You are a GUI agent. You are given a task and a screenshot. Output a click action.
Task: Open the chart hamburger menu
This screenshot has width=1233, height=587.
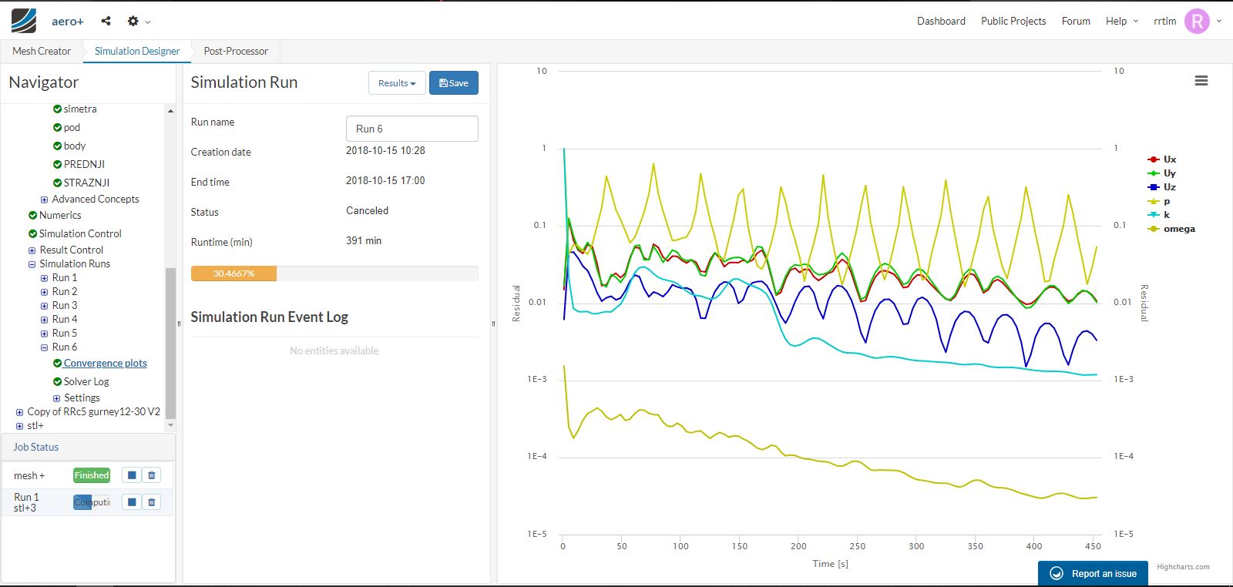(x=1201, y=81)
